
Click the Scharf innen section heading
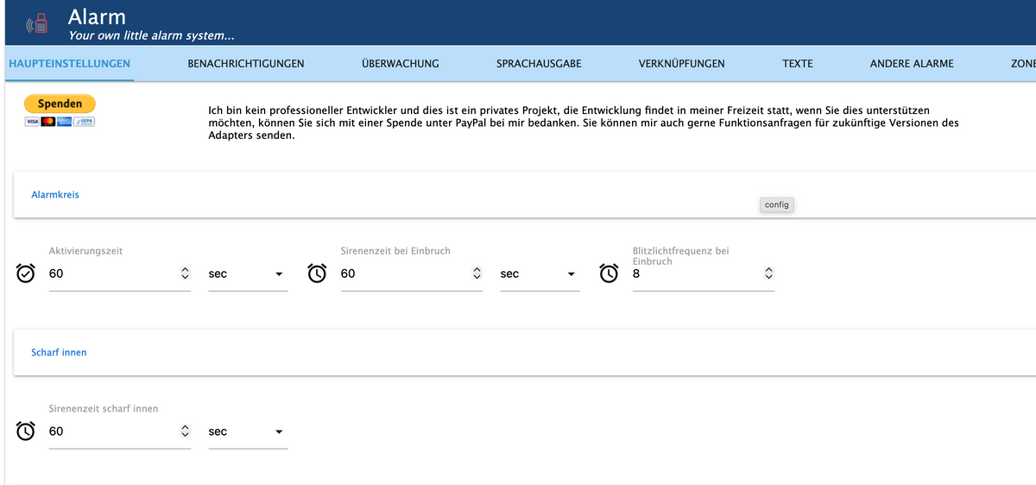pyautogui.click(x=59, y=352)
